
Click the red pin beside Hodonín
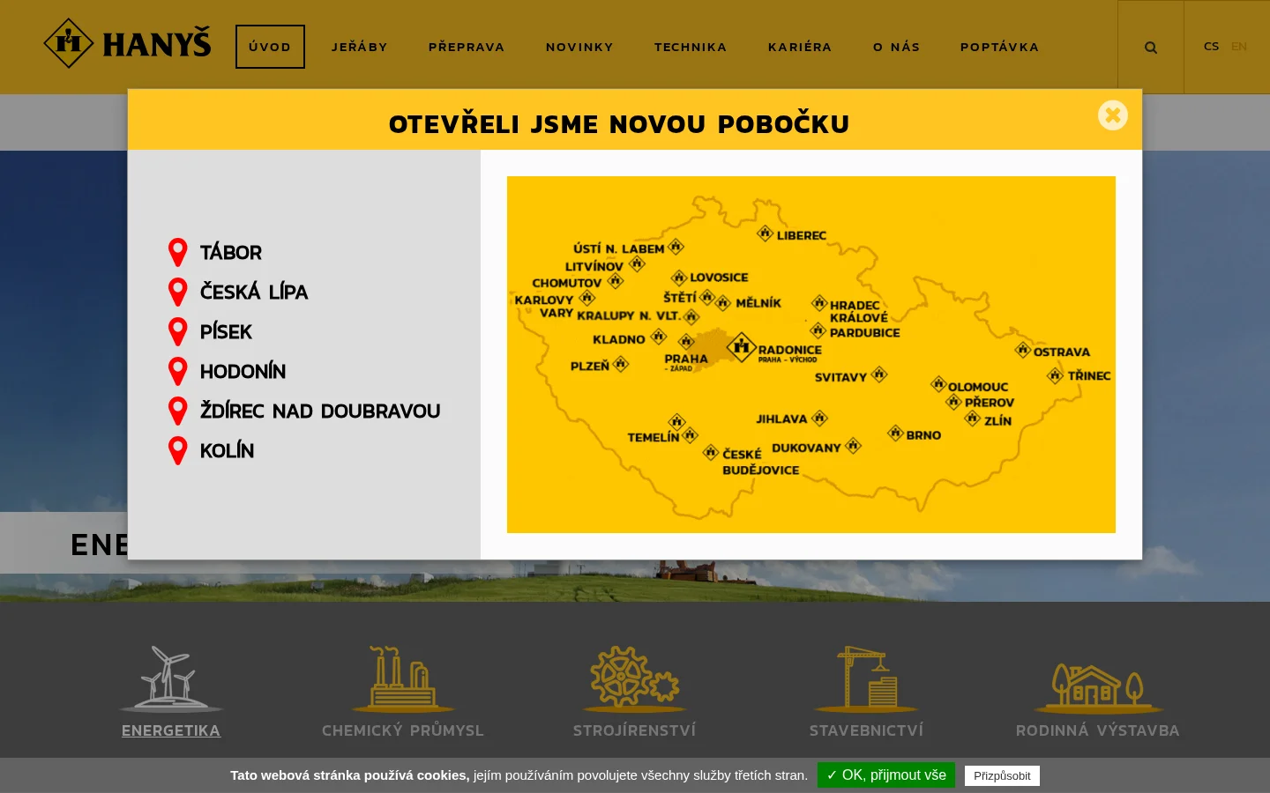178,372
